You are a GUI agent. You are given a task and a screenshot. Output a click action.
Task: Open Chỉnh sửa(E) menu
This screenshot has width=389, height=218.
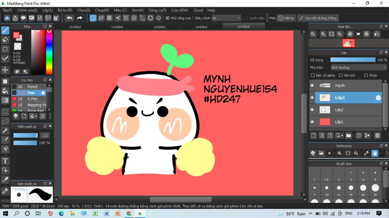pos(27,10)
